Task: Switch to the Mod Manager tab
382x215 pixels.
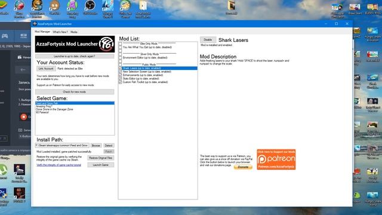Action: 42,32
